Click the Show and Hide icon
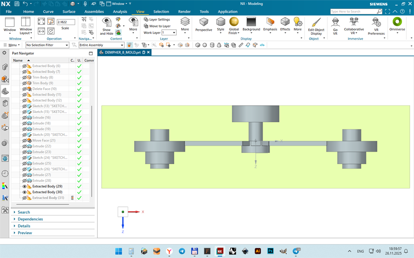Viewport: 414px width, 258px height. click(107, 22)
